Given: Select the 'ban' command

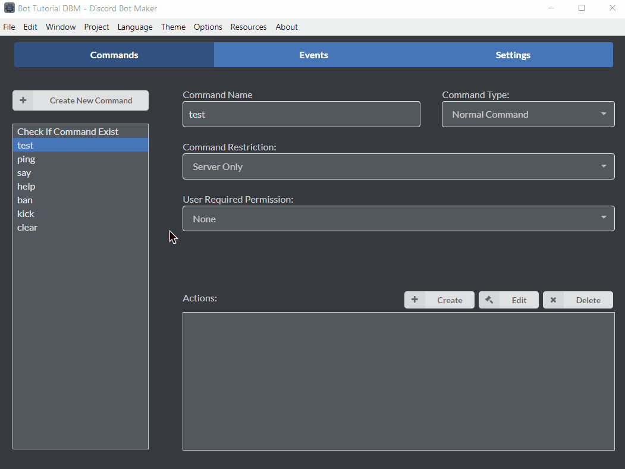Looking at the screenshot, I should [80, 200].
